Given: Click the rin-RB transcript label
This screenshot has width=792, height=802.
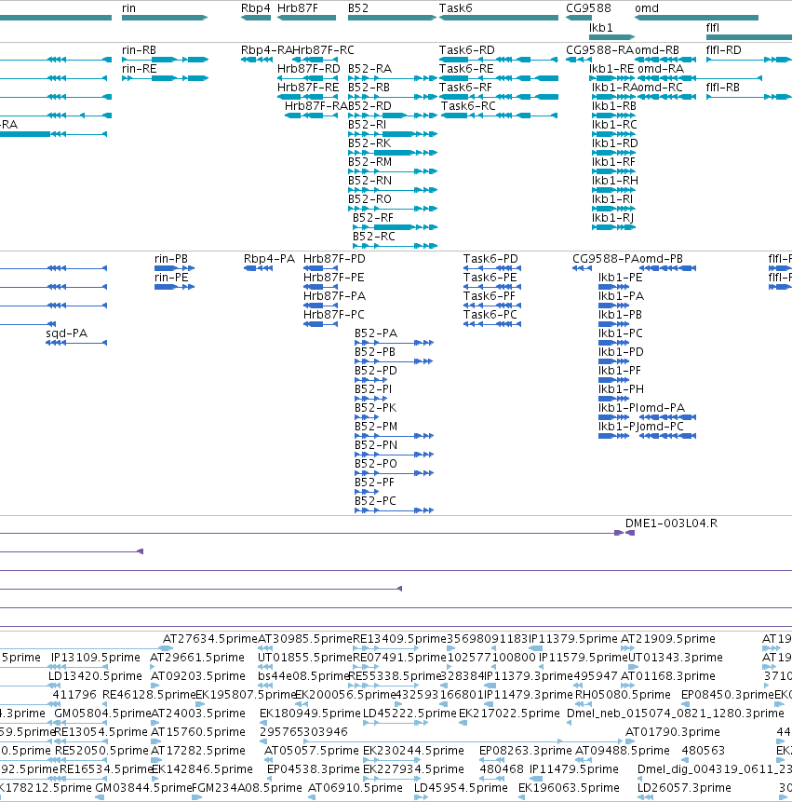Looking at the screenshot, I should (139, 50).
